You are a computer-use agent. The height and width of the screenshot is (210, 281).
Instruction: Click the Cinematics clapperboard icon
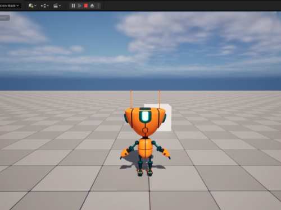56,6
